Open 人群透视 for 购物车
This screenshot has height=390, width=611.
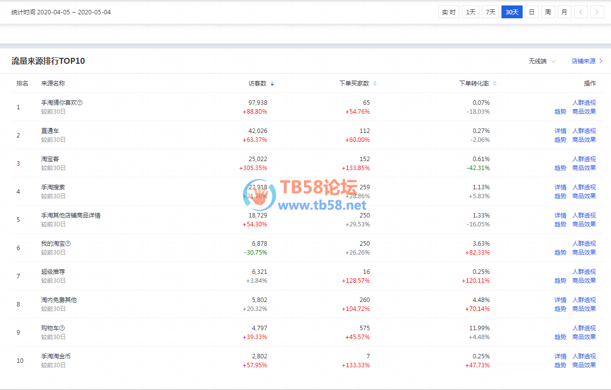584,328
